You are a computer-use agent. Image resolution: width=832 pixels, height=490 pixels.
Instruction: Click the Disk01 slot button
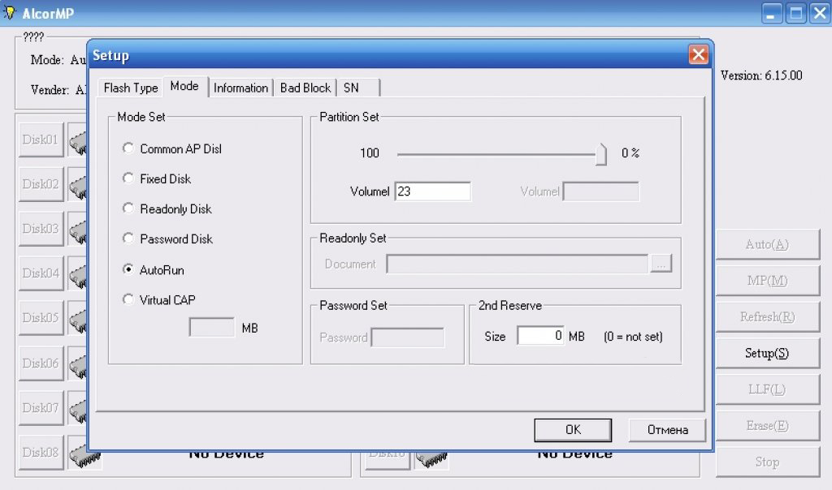point(41,140)
